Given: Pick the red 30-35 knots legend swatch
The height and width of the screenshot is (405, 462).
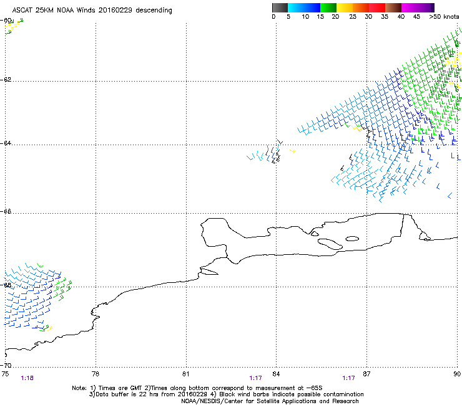Looking at the screenshot, I should [x=377, y=7].
